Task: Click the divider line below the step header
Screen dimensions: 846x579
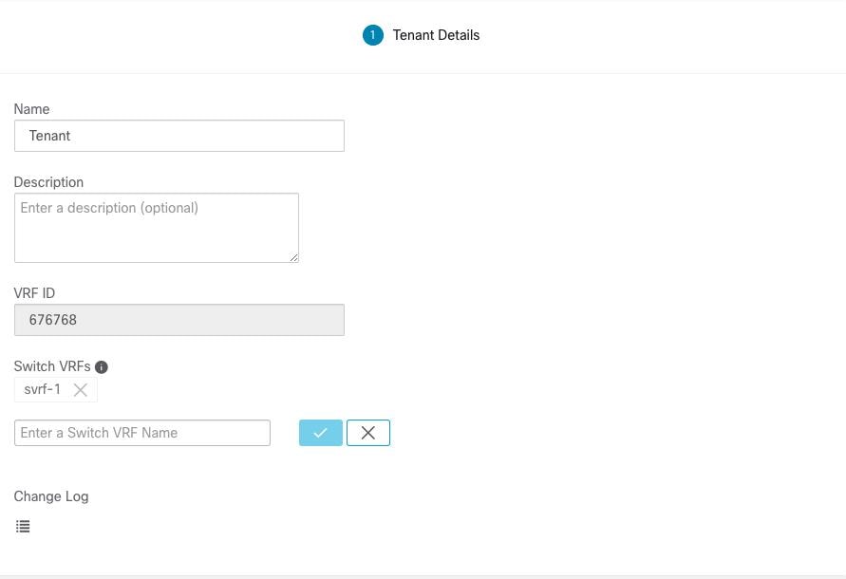Action: pos(423,73)
